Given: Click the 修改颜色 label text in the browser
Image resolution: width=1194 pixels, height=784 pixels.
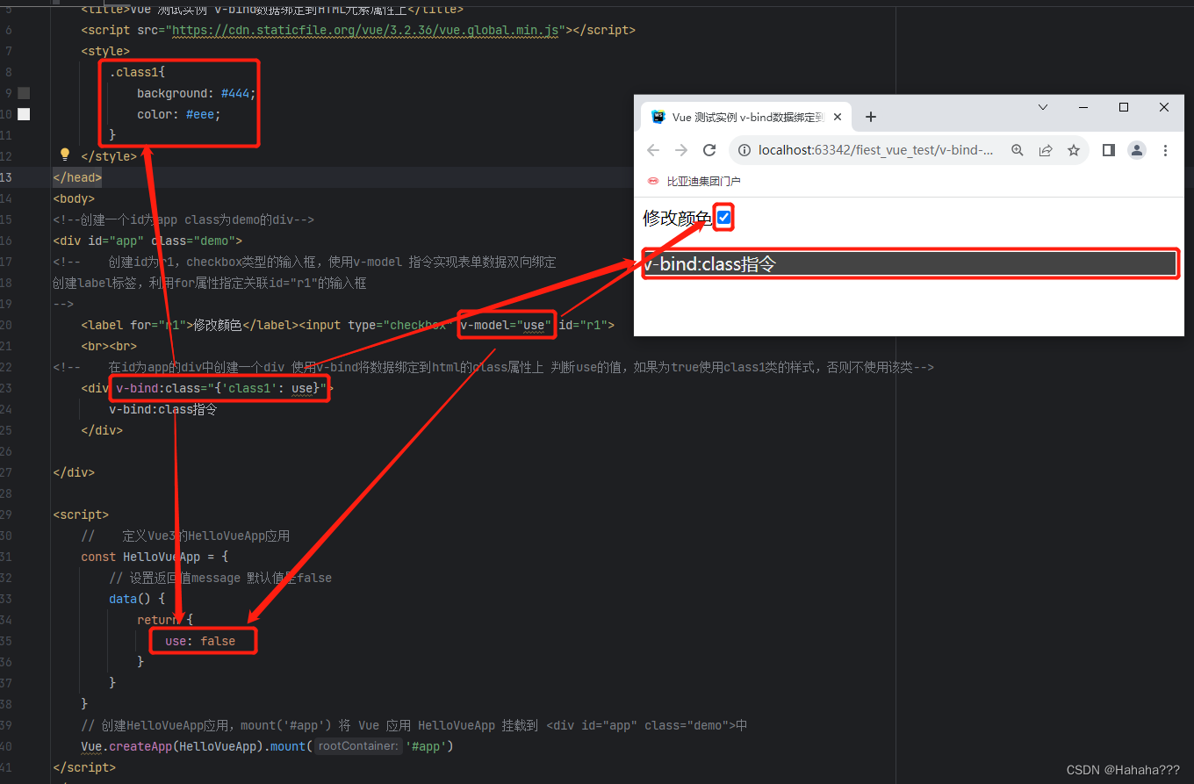Looking at the screenshot, I should [677, 218].
